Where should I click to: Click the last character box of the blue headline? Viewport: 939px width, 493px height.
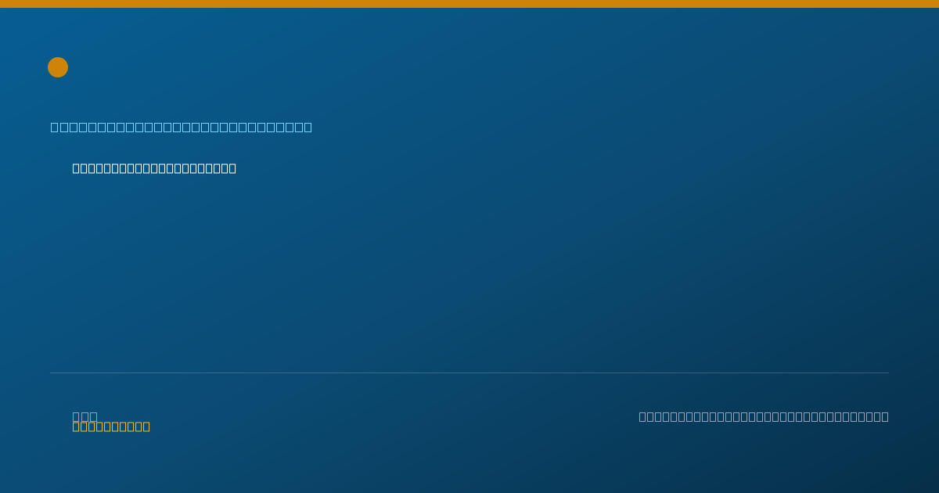pyautogui.click(x=308, y=127)
